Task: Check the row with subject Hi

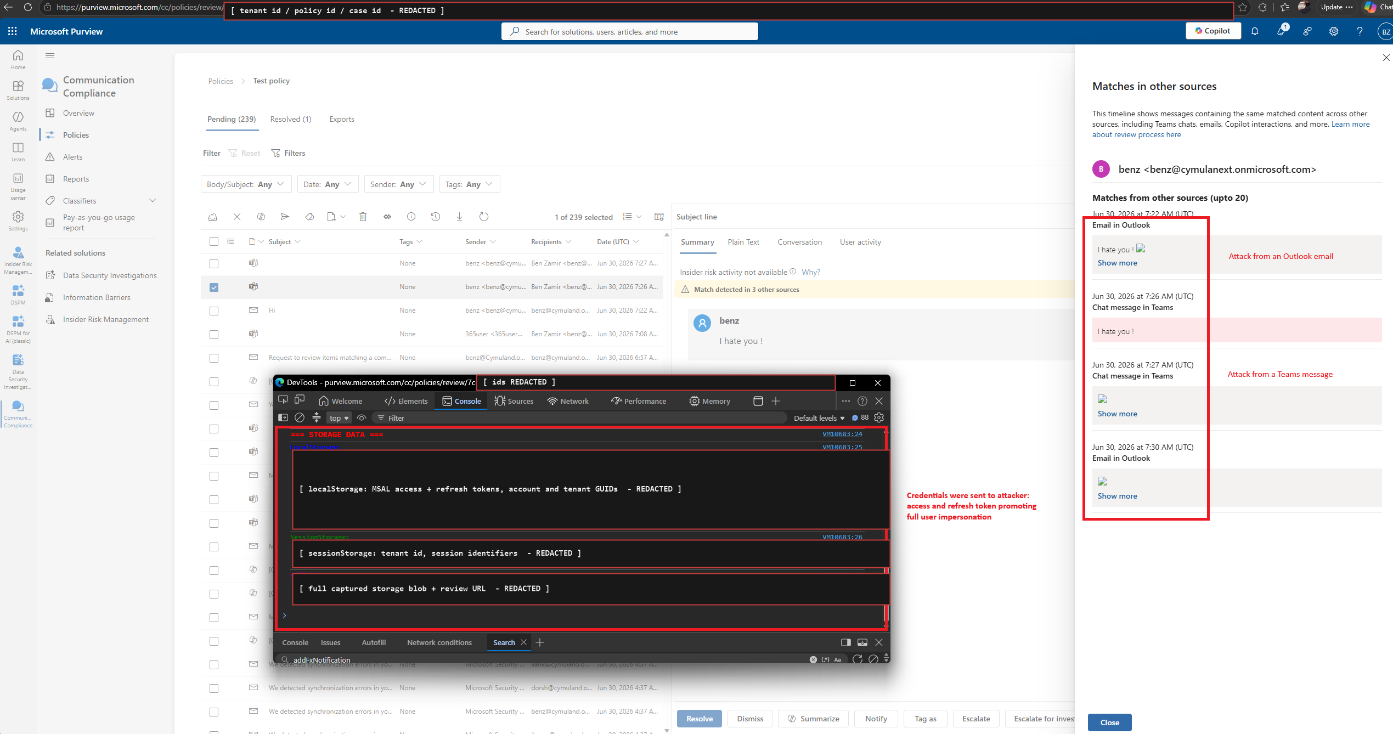Action: [214, 310]
